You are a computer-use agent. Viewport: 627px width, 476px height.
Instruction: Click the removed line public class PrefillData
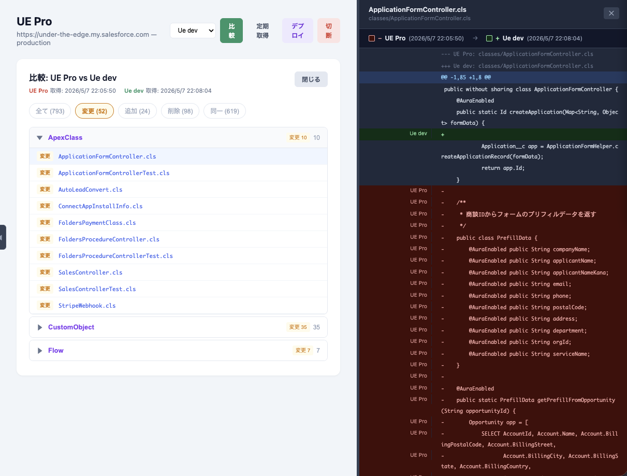[493, 238]
